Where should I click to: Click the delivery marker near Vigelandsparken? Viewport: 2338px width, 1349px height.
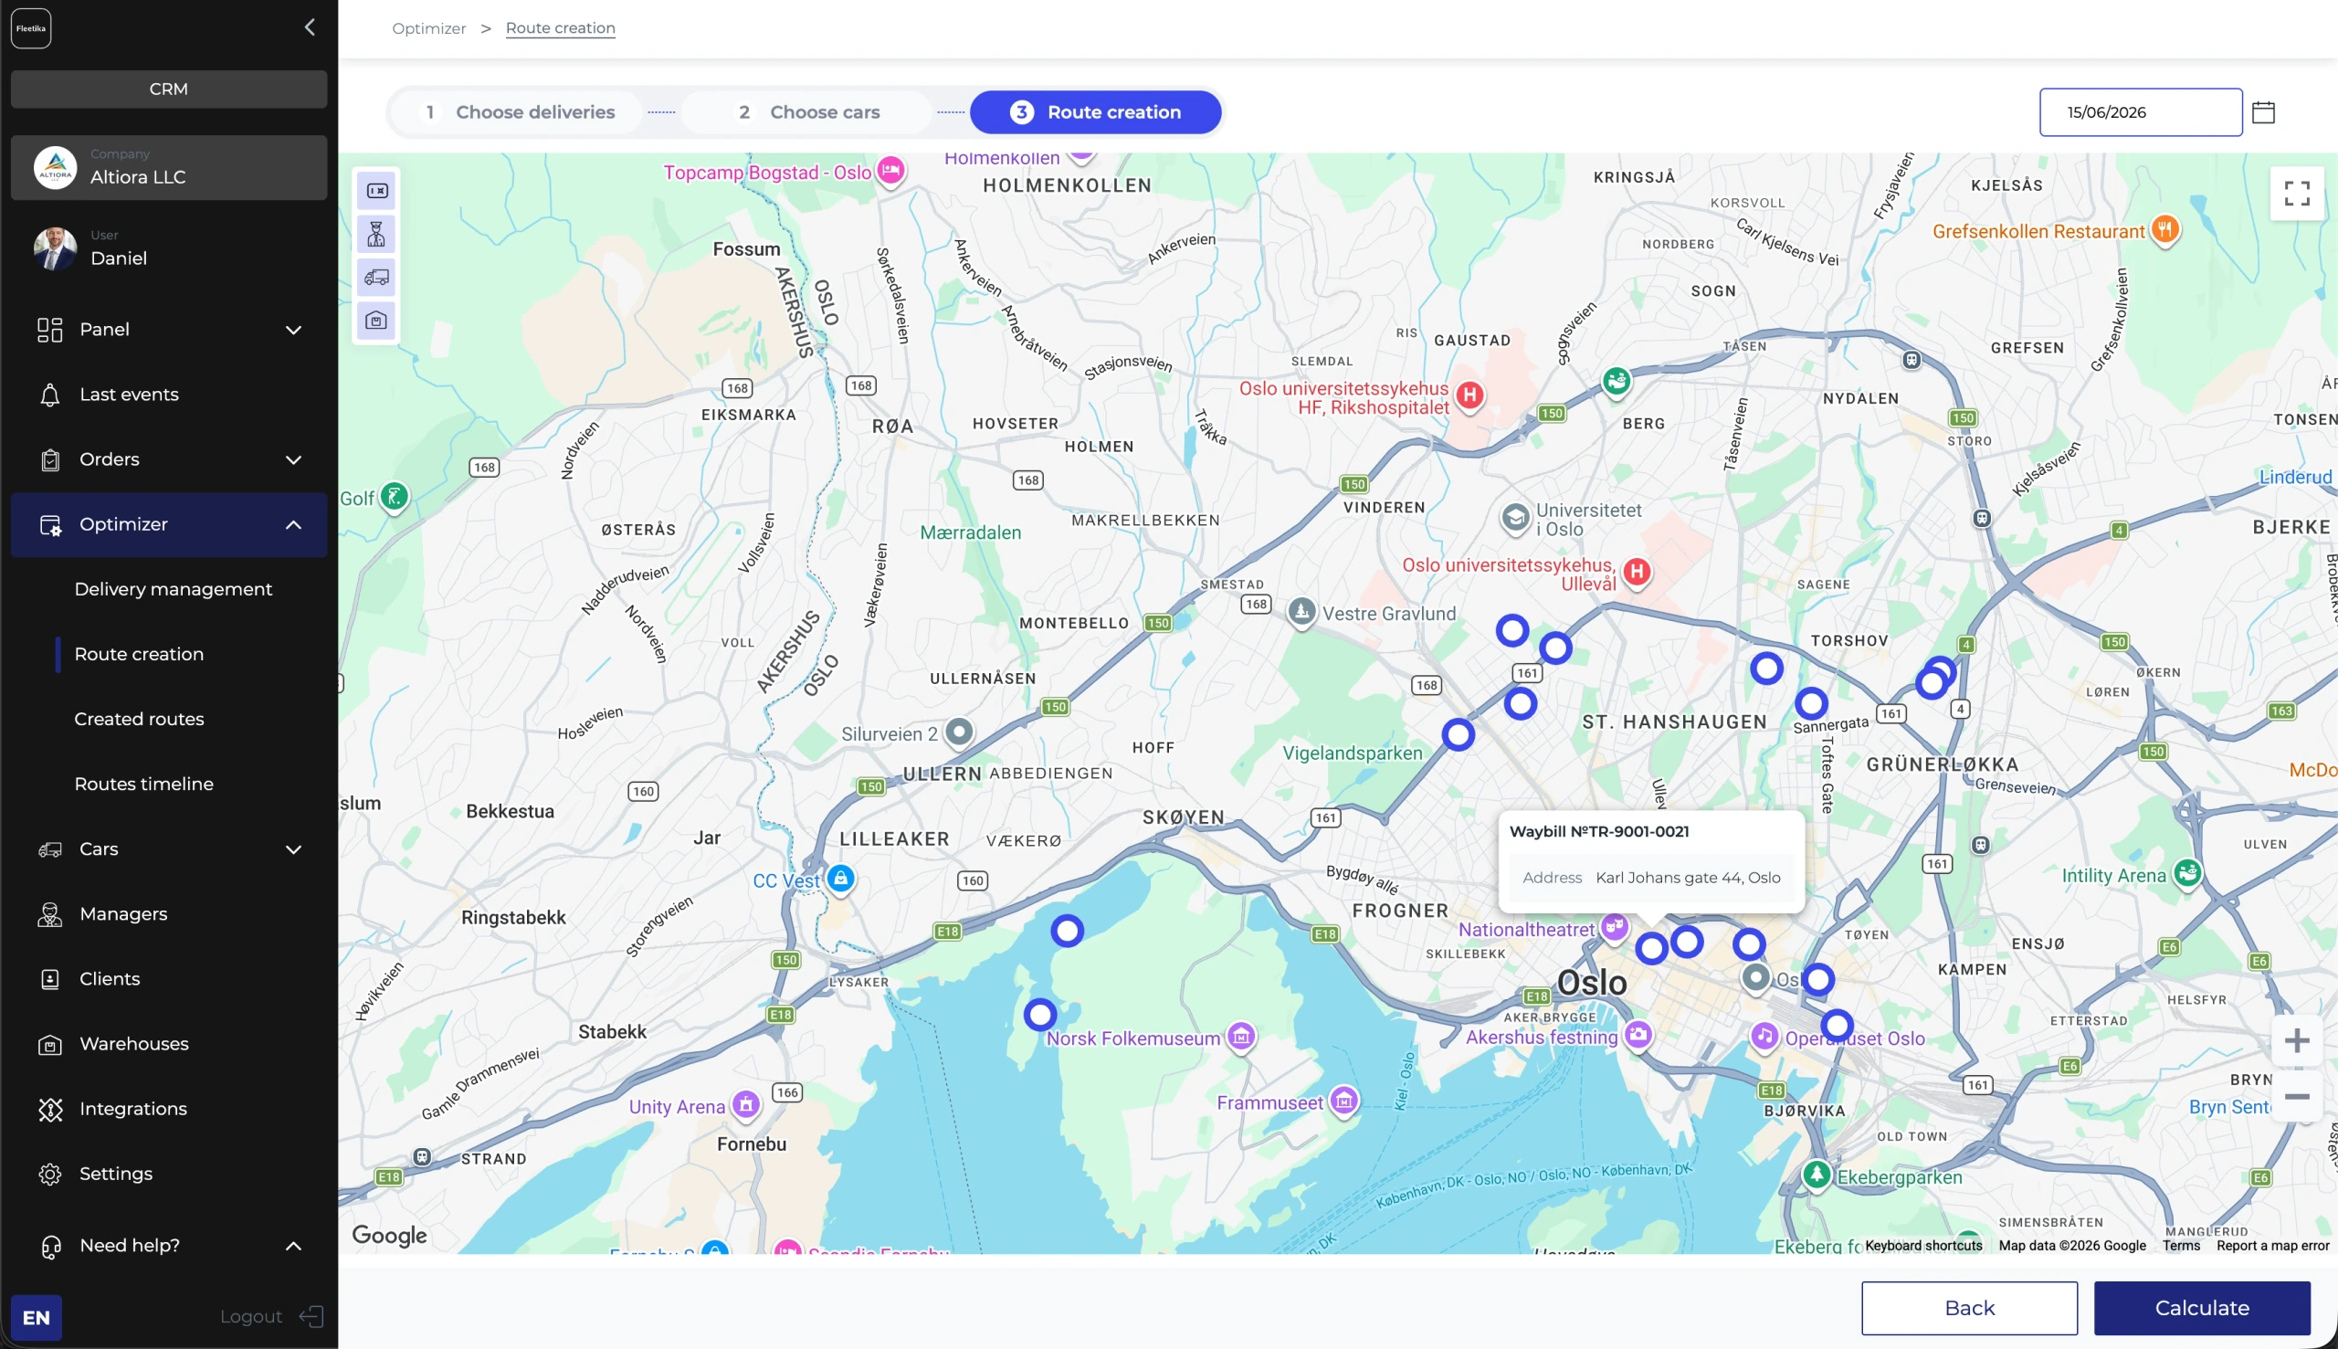click(1458, 734)
